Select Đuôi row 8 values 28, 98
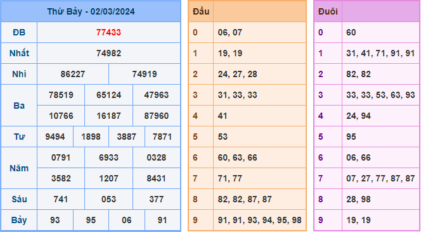This screenshot has width=421, height=232. coord(358,199)
